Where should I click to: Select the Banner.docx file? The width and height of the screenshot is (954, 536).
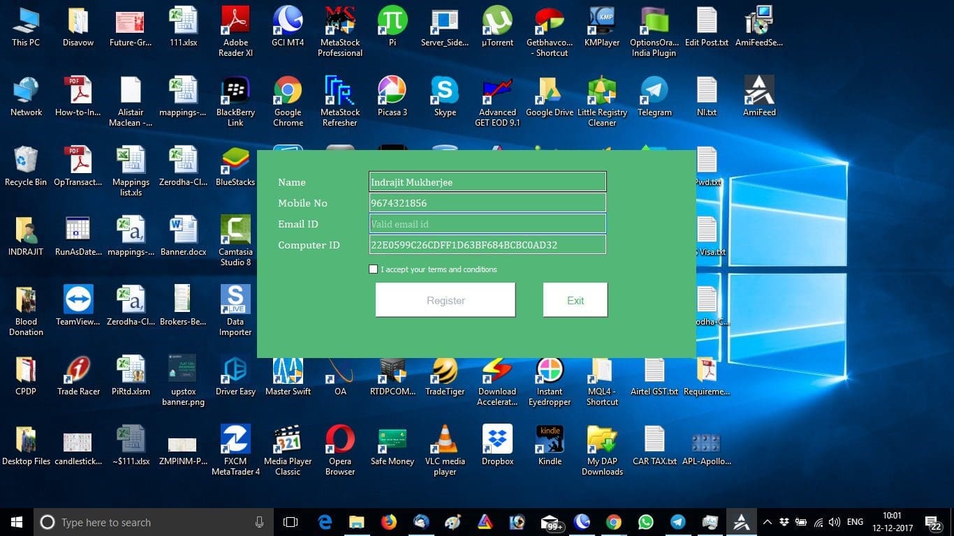[183, 236]
